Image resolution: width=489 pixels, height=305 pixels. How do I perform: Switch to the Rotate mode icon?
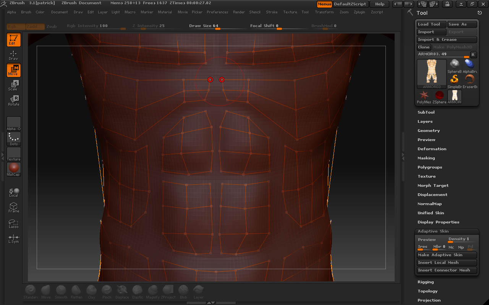tap(13, 101)
